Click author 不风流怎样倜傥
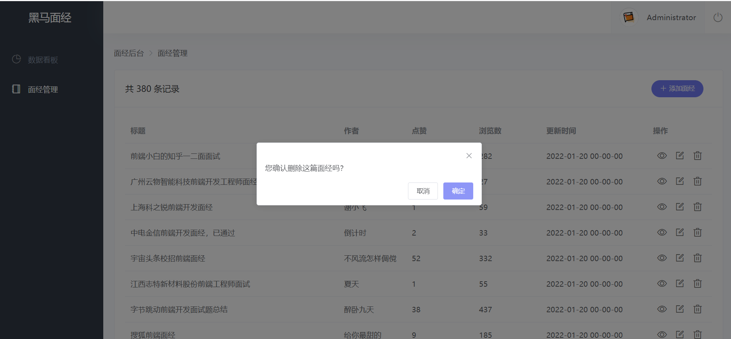This screenshot has height=339, width=731. click(370, 258)
